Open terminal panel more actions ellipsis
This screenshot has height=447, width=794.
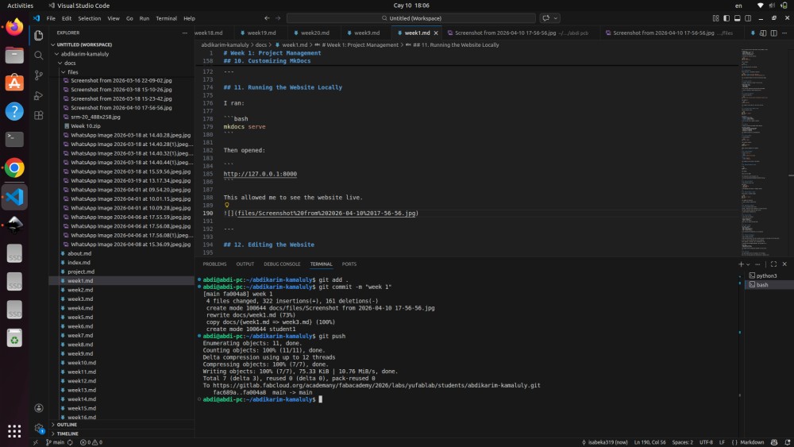coord(757,264)
